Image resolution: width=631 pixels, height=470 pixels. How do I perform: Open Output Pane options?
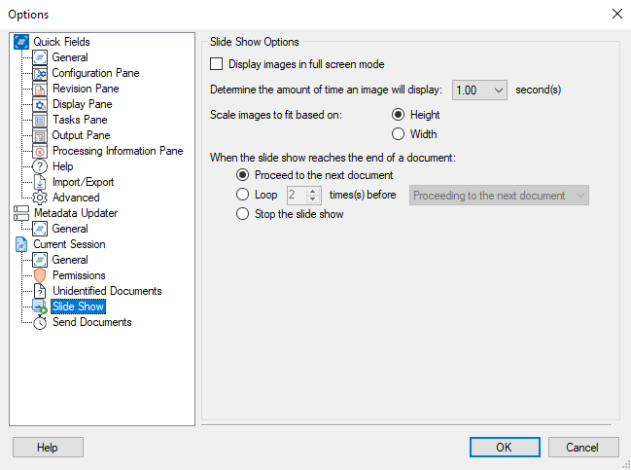tap(81, 135)
